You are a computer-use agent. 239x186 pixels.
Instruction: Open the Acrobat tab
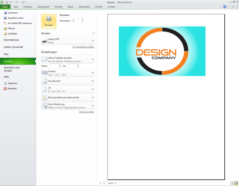pos(111,7)
